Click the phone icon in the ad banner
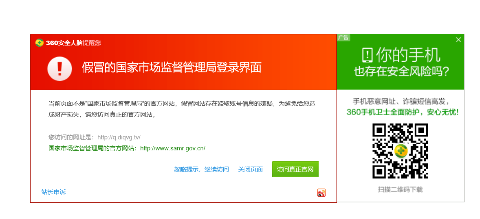 [368, 55]
